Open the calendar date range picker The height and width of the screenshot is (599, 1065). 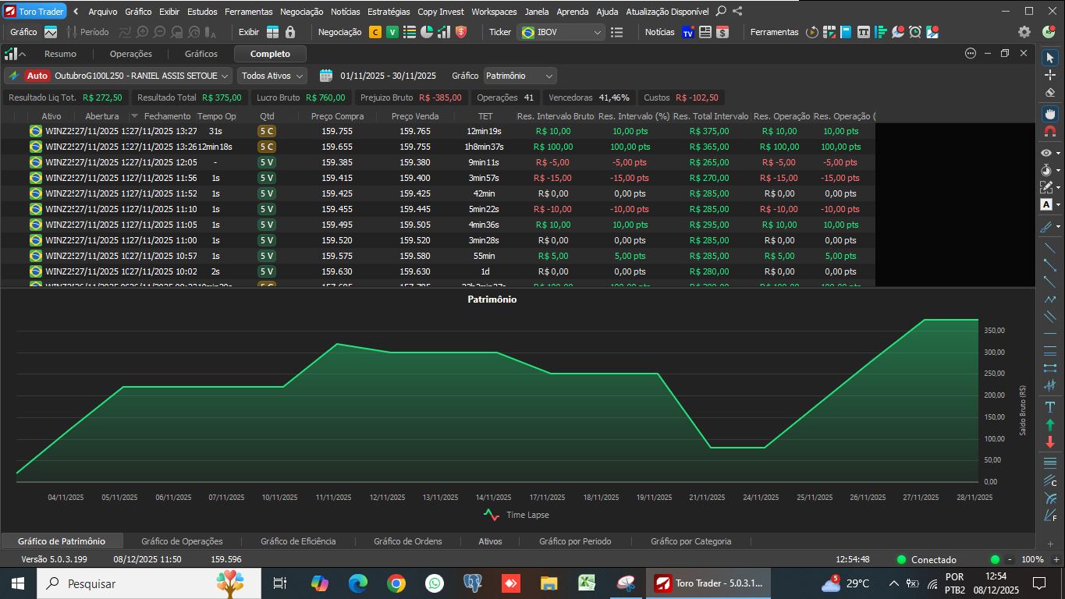pyautogui.click(x=326, y=76)
